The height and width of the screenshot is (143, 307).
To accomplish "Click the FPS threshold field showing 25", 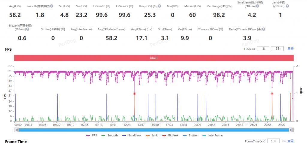I will click(x=277, y=49).
